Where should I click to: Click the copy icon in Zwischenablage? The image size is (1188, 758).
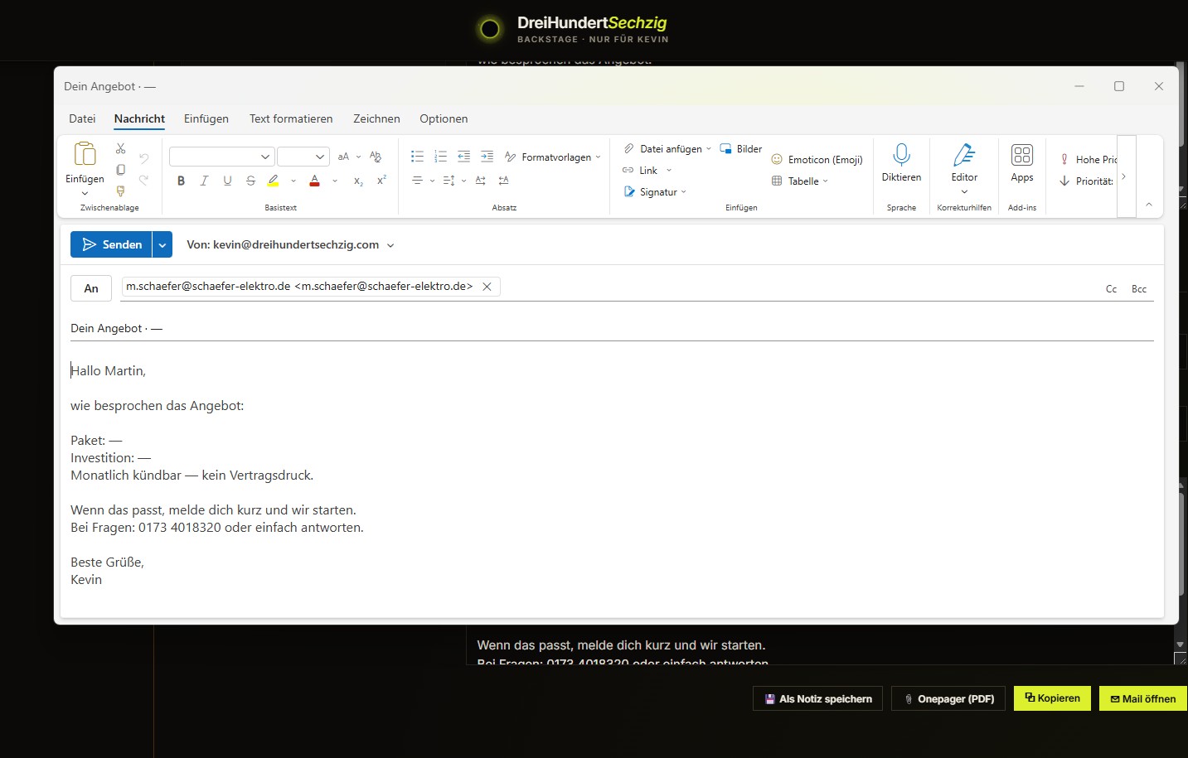[121, 170]
